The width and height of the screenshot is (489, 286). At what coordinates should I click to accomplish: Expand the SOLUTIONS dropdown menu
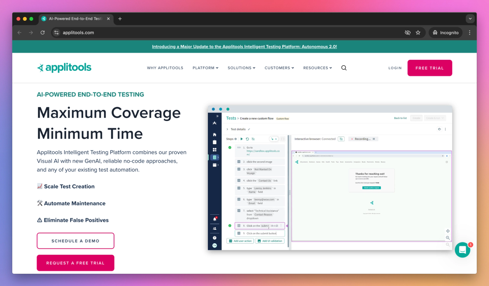pos(241,68)
